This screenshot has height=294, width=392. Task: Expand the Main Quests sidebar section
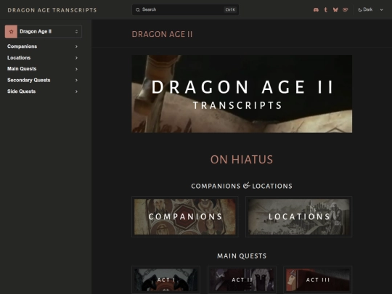coord(76,69)
